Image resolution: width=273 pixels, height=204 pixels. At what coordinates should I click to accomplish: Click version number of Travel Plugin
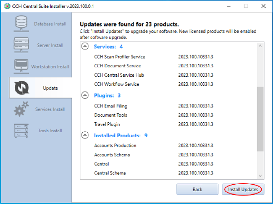(x=196, y=124)
